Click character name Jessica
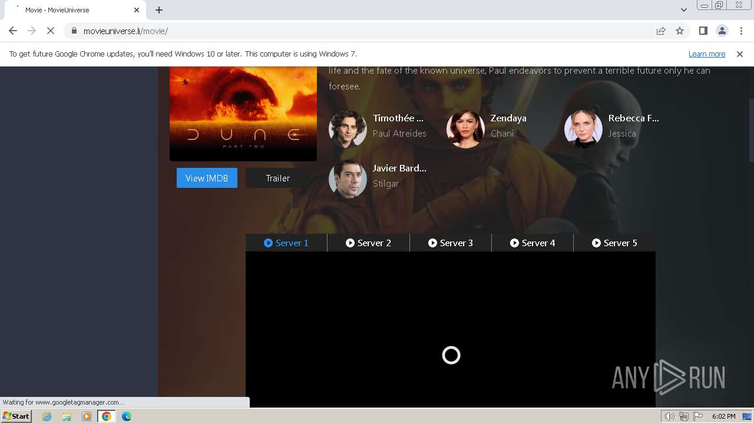Screen dimensions: 754x424 tap(622, 134)
